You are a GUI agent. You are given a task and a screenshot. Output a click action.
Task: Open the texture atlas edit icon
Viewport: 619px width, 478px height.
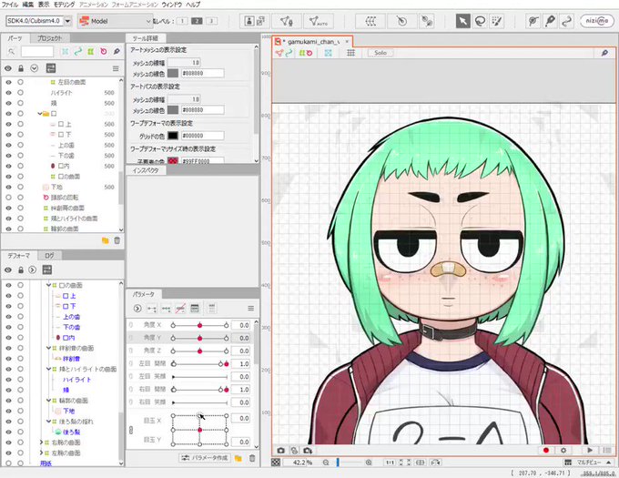[x=260, y=21]
